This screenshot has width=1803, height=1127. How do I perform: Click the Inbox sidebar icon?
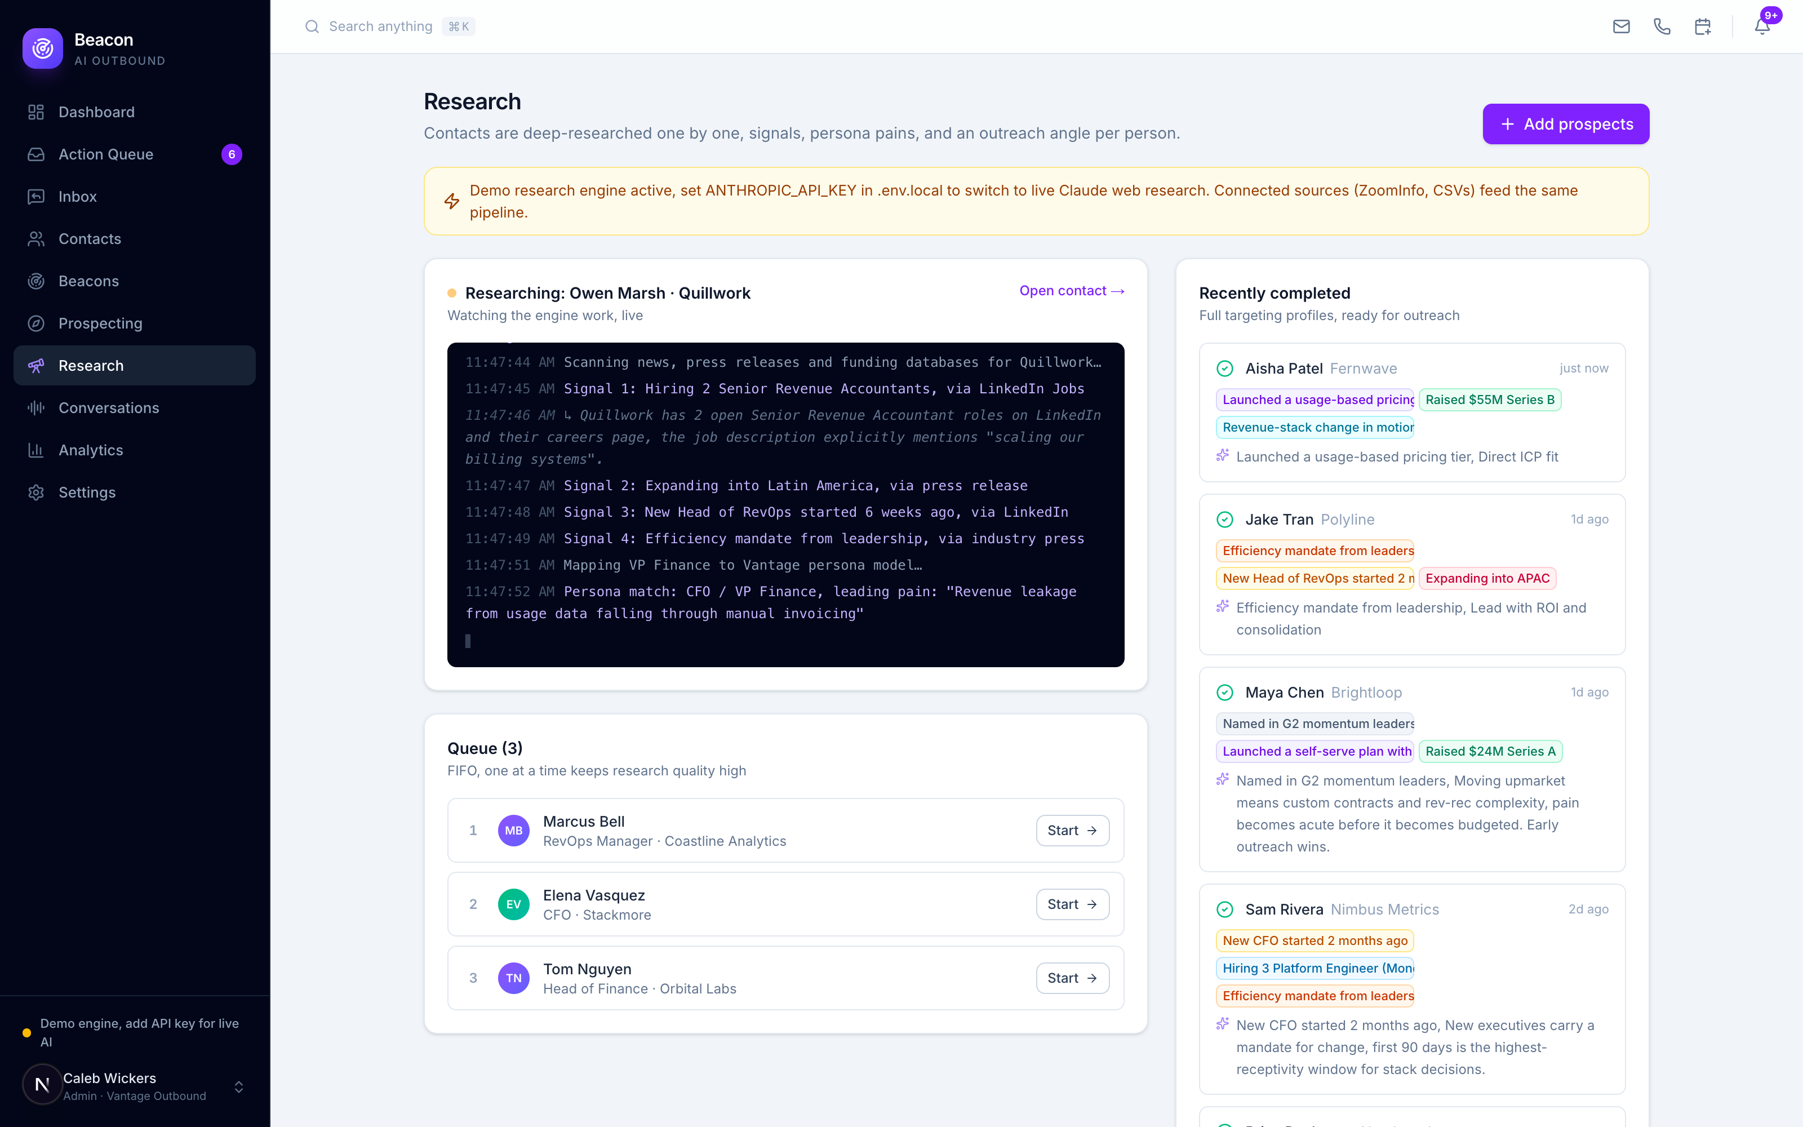pyautogui.click(x=35, y=197)
